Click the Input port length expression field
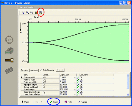The width and height of the screenshot is (132, 106). (67, 85)
